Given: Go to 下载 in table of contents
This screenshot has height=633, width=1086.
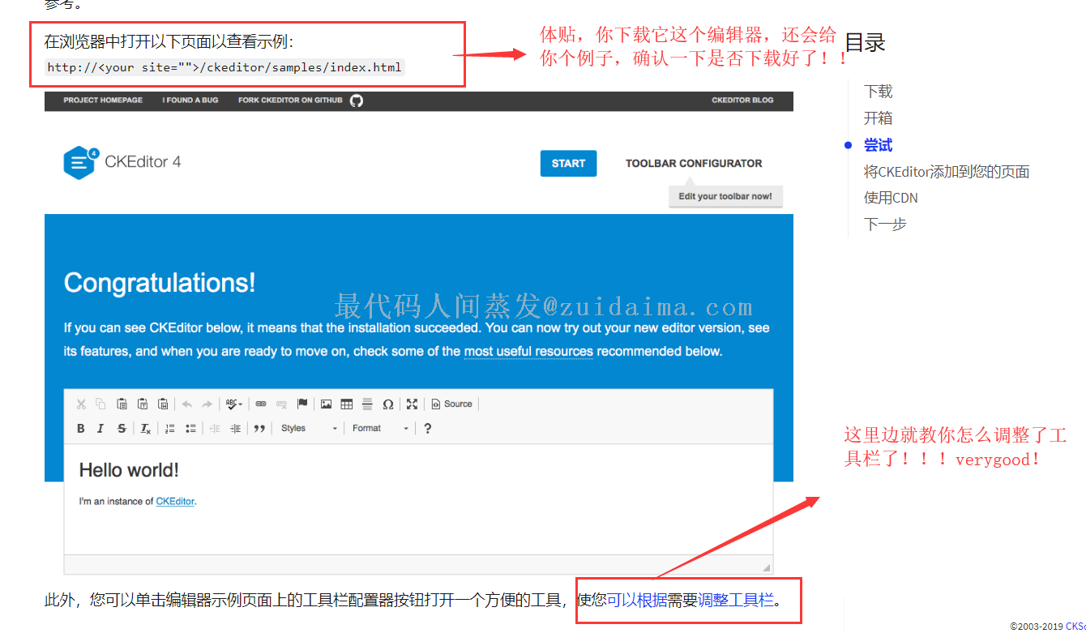Looking at the screenshot, I should pos(878,92).
